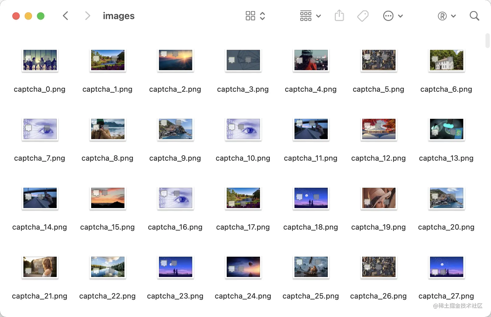The image size is (491, 317).
Task: Go back with the left chevron
Action: coord(65,16)
